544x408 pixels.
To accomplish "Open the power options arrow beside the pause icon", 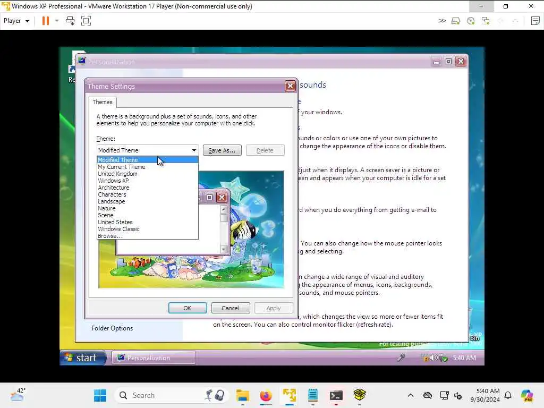I will [57, 21].
